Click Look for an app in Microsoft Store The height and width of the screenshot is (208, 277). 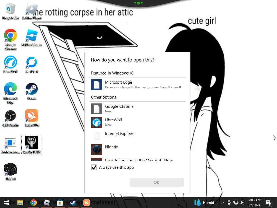[137, 159]
